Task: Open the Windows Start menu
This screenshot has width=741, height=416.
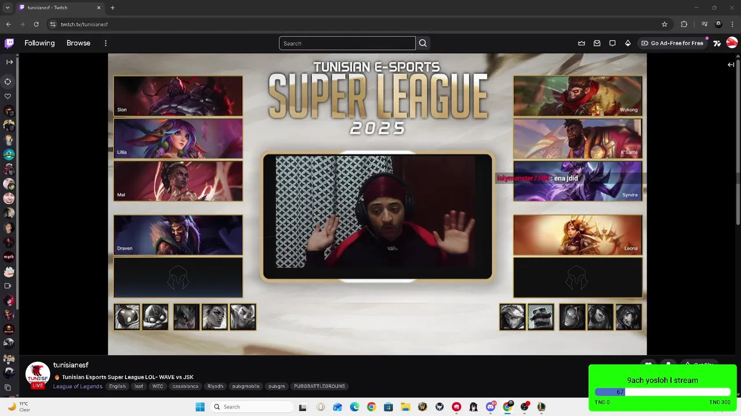Action: [x=200, y=407]
